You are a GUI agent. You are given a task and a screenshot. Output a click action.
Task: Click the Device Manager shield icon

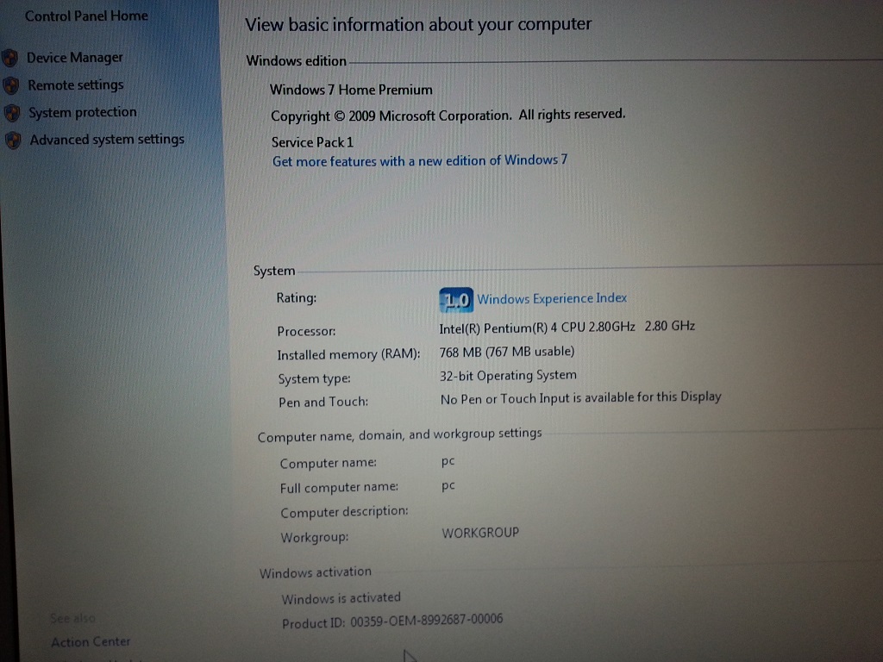point(9,58)
